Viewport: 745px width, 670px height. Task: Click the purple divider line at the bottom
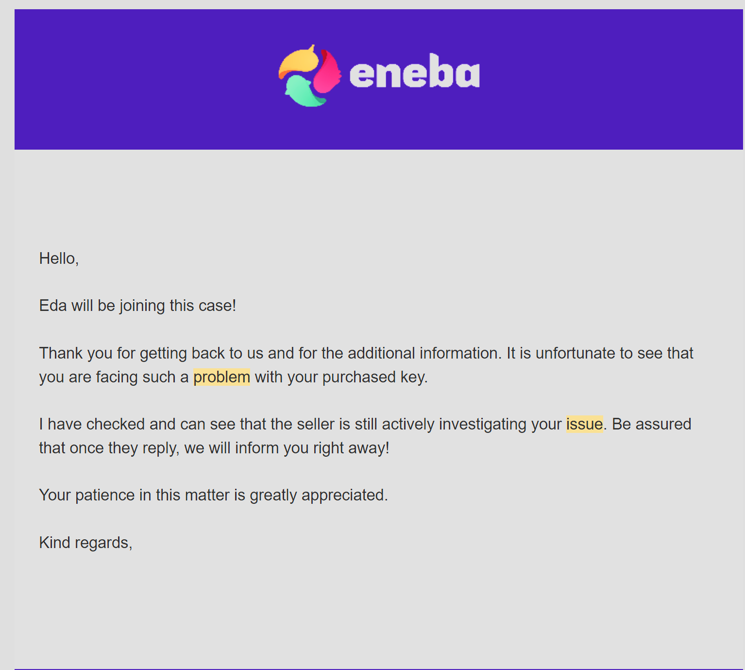[x=379, y=669]
